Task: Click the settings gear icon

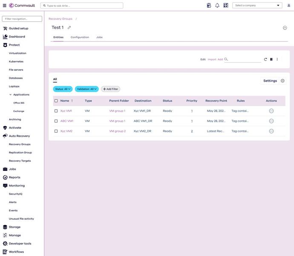Action: click(x=282, y=81)
